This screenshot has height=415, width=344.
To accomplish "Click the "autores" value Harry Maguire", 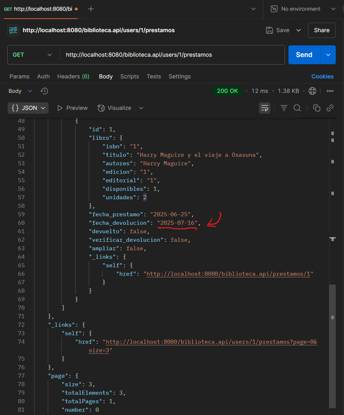I will [x=165, y=163].
